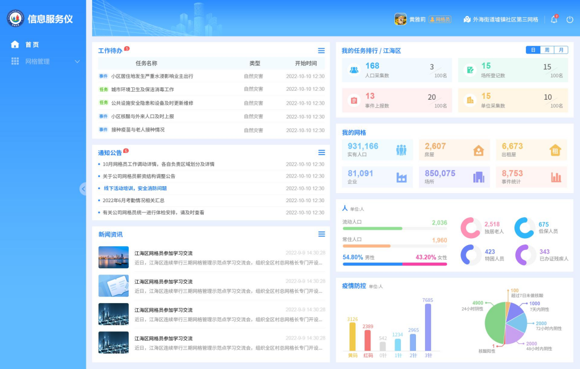Click the 事件统计 bar chart icon
Viewport: 580px width, 369px height.
click(x=555, y=177)
